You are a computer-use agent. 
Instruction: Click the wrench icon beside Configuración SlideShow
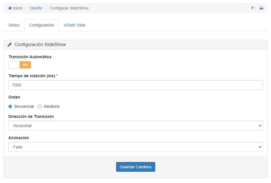(9, 44)
